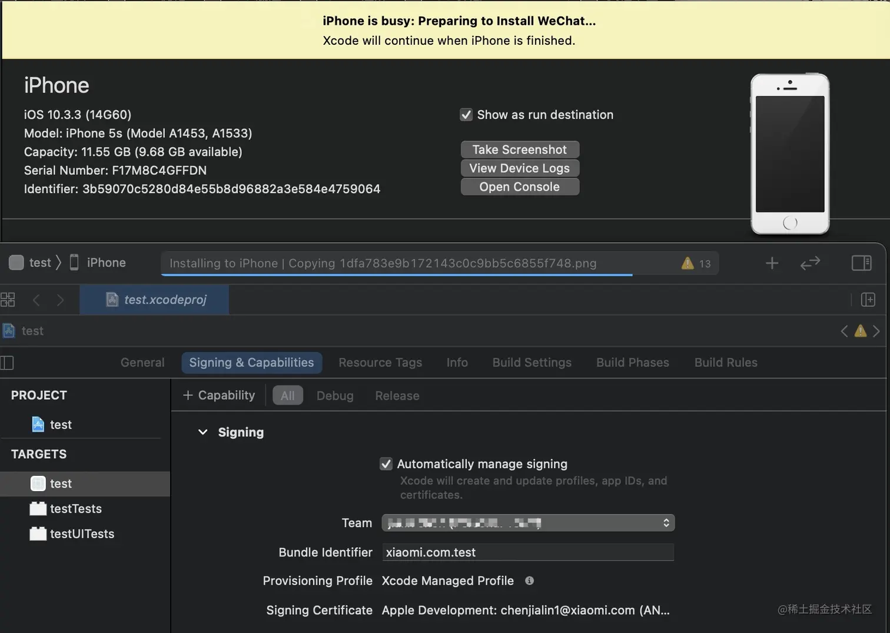
Task: Click the Take Screenshot button
Action: [x=520, y=150]
